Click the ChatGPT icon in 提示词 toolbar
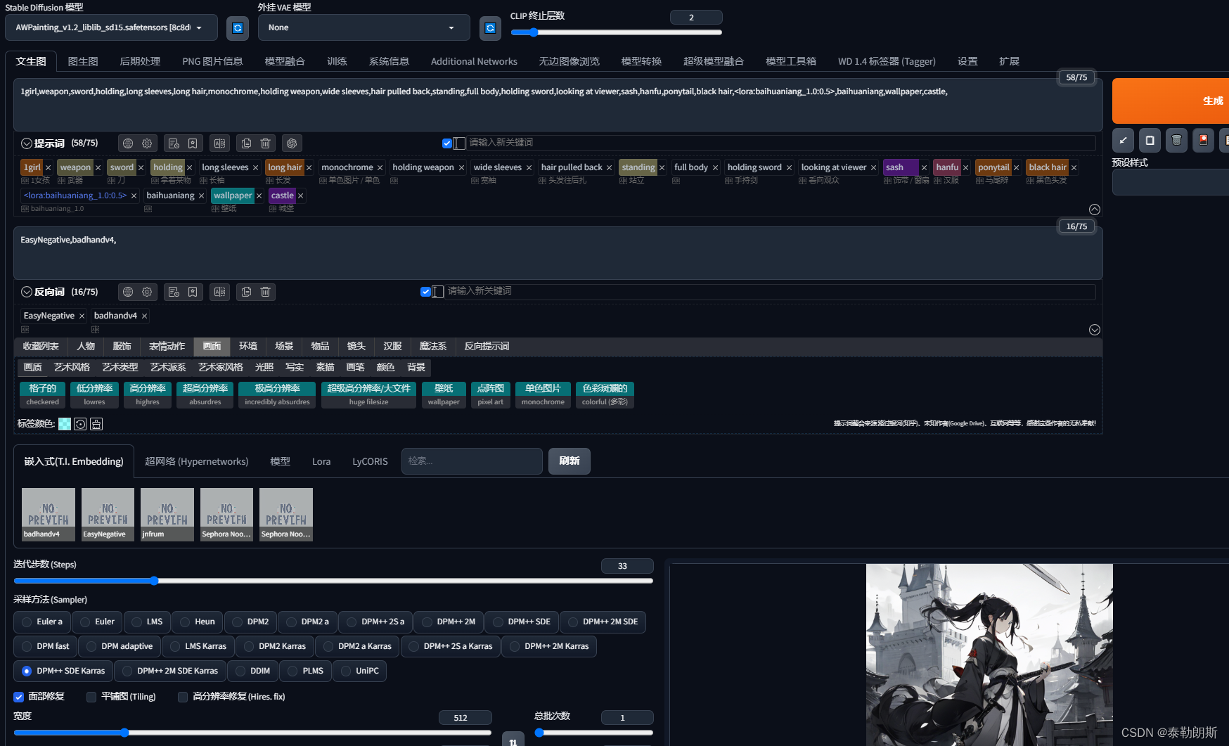This screenshot has height=746, width=1229. coord(292,143)
